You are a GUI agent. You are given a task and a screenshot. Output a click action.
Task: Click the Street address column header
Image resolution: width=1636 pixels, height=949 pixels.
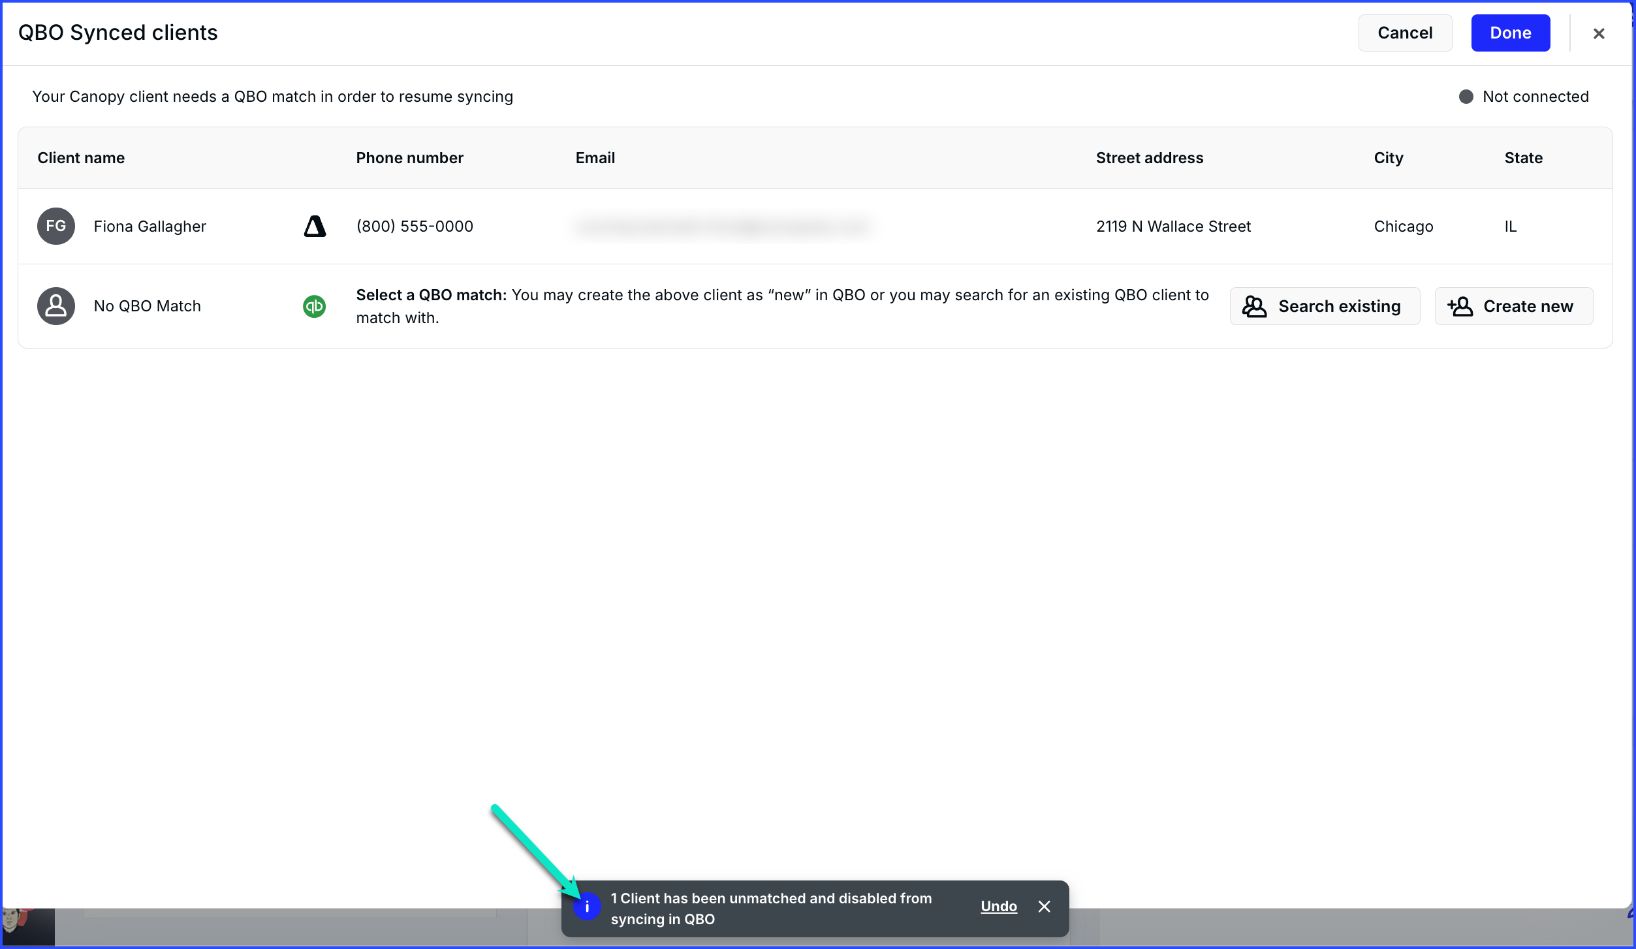[1150, 158]
